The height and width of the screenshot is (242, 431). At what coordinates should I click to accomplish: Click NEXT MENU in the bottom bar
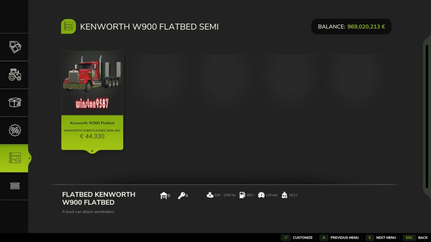[x=386, y=237]
